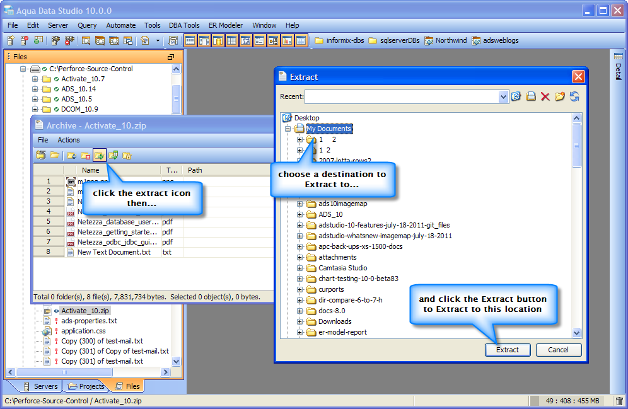Open the Query Analyzer magnifier icon
This screenshot has height=409, width=628.
tap(86, 40)
